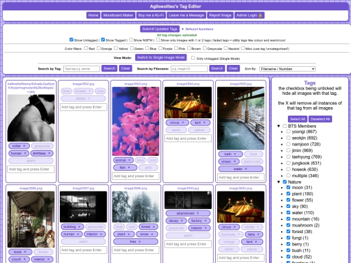Image resolution: width=351 pixels, height=263 pixels.
Task: Remove the bath tag via its X
Action: tap(235, 154)
